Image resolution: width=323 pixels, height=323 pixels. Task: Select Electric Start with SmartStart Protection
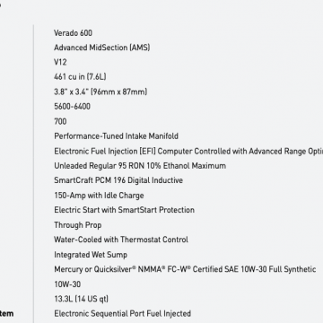coord(124,210)
